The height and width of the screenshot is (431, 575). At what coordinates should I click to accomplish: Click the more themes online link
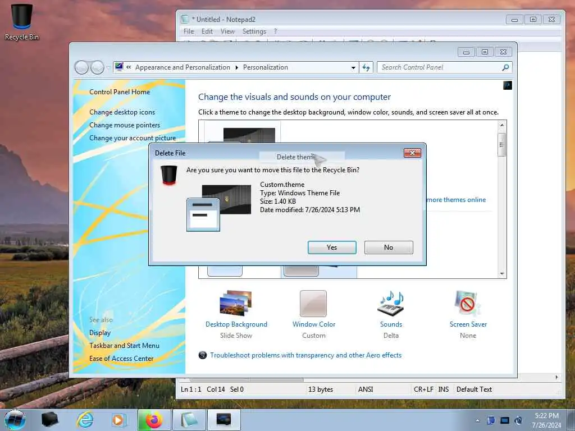[x=456, y=200]
